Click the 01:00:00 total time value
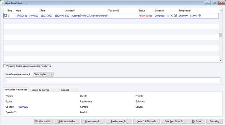This screenshot has width=226, height=126. [x=183, y=16]
